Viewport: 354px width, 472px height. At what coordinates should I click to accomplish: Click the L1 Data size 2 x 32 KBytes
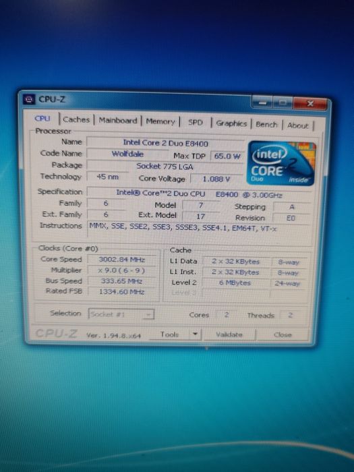click(x=236, y=262)
